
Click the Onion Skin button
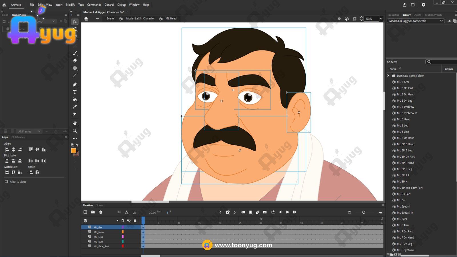coord(243,212)
